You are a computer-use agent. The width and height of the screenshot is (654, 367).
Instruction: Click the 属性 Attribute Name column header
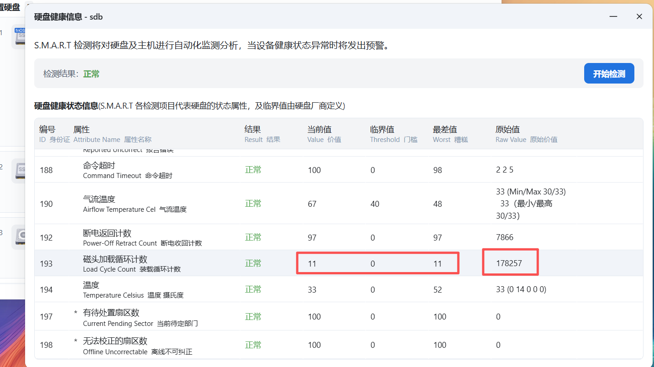81,130
